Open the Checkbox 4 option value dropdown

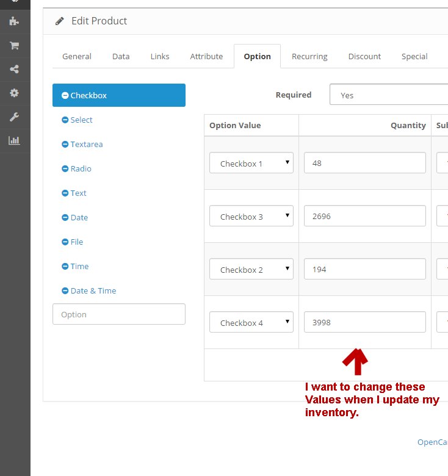pyautogui.click(x=251, y=322)
